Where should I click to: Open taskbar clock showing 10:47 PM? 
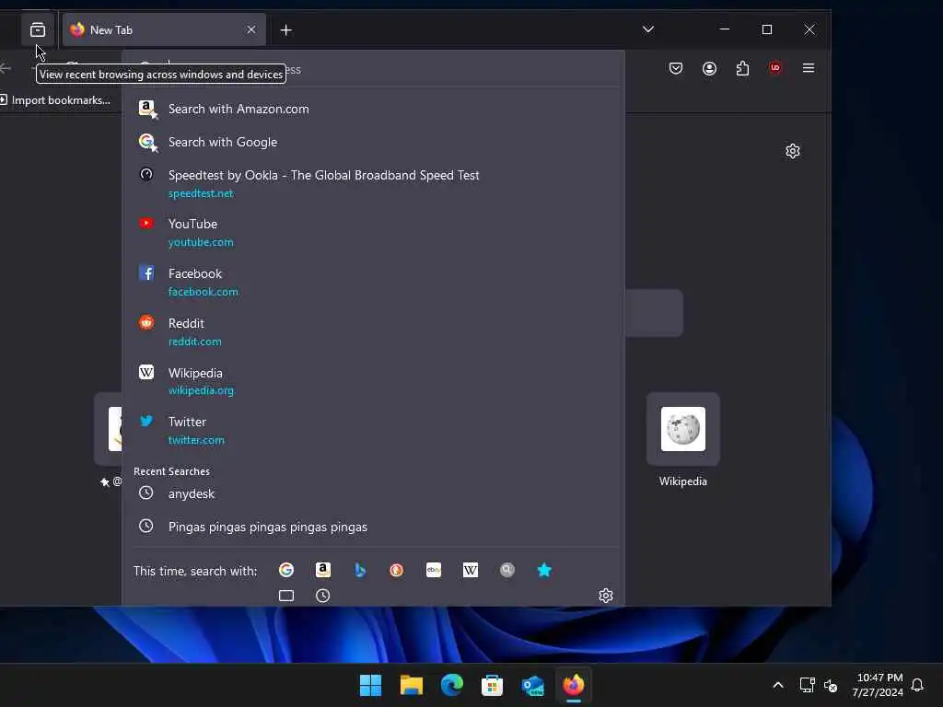point(878,685)
